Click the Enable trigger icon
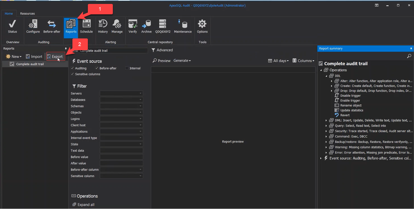This screenshot has height=209, width=414. pos(337,100)
